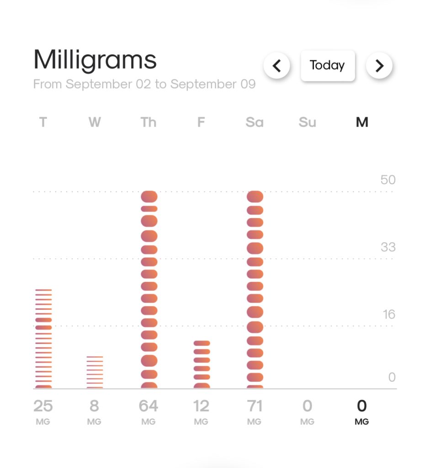Select Sunday column header
Image resolution: width=430 pixels, height=468 pixels.
tap(308, 122)
